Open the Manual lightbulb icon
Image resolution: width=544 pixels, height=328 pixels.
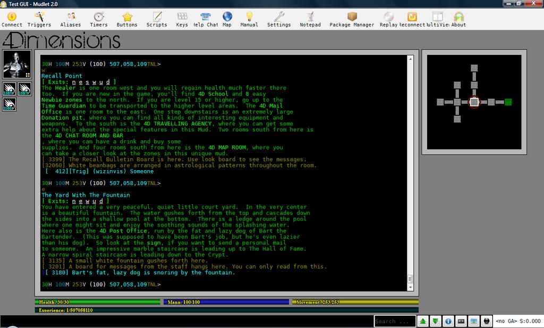pyautogui.click(x=249, y=20)
